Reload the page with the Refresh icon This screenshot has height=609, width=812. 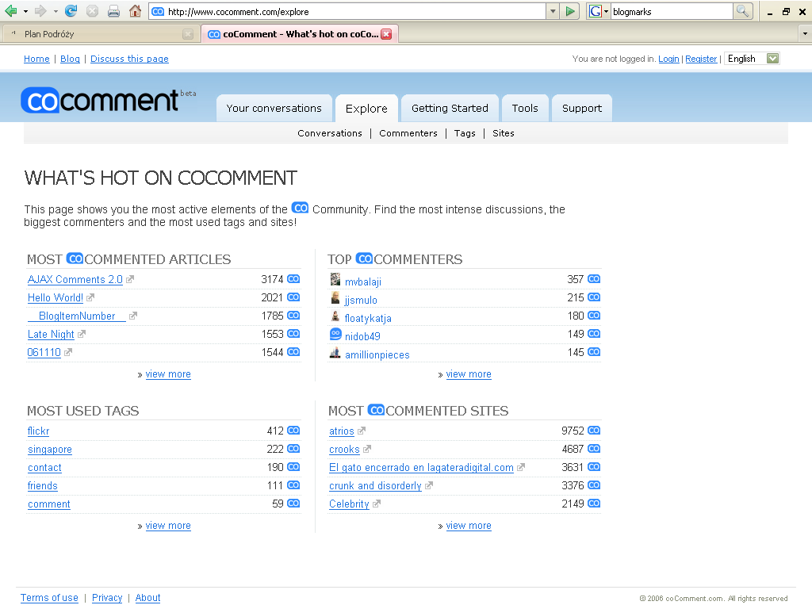(x=71, y=11)
